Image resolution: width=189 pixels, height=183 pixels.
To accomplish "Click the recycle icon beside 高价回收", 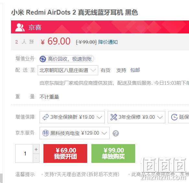I will pyautogui.click(x=43, y=59).
